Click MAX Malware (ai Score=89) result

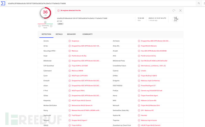(149, 100)
